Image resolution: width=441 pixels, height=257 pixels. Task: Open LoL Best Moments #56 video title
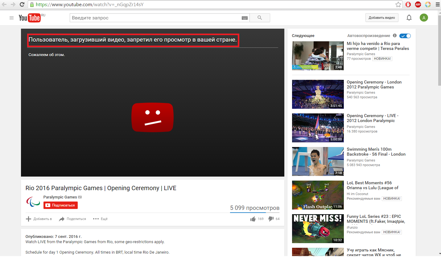(x=373, y=185)
